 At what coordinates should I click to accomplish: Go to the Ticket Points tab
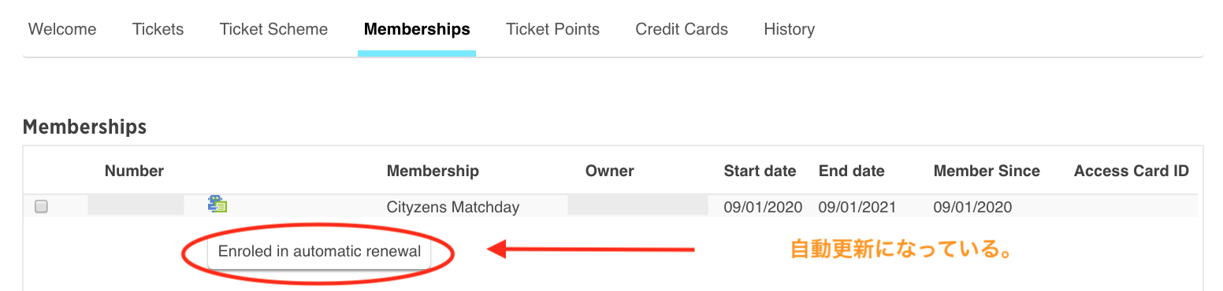coord(552,29)
